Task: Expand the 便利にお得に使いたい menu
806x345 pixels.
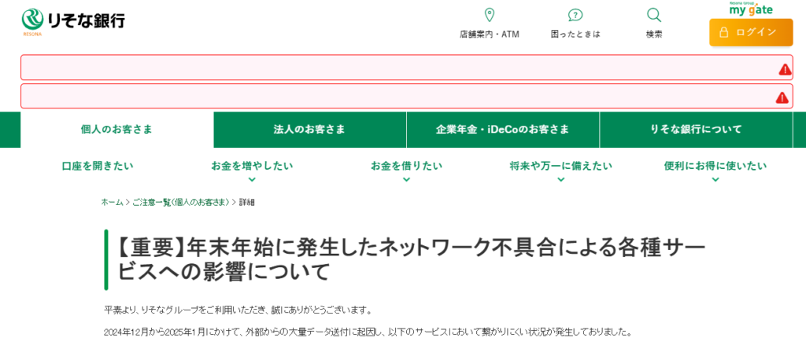Action: point(715,167)
